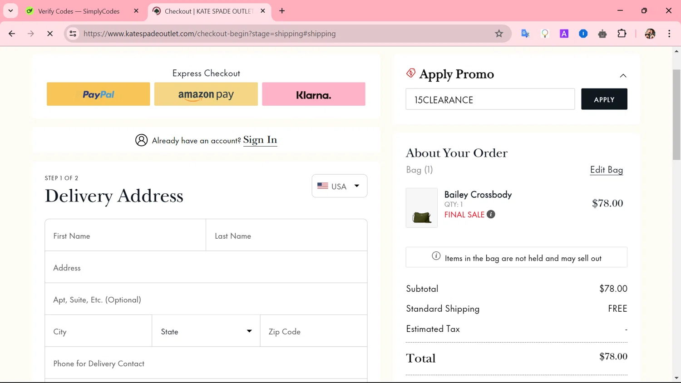681x383 pixels.
Task: Choose Amazon Pay express checkout
Action: pos(206,94)
